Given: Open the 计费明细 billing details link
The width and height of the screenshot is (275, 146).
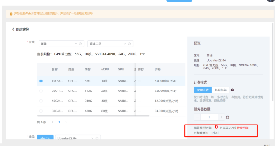Looking at the screenshot, I should pyautogui.click(x=243, y=128).
